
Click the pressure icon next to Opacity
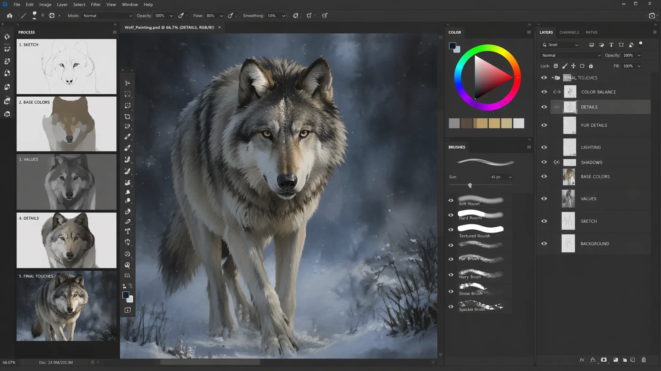(181, 15)
